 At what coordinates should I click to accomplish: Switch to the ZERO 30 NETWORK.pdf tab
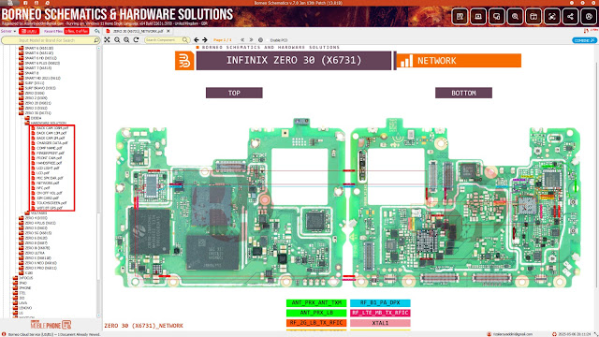(x=138, y=31)
